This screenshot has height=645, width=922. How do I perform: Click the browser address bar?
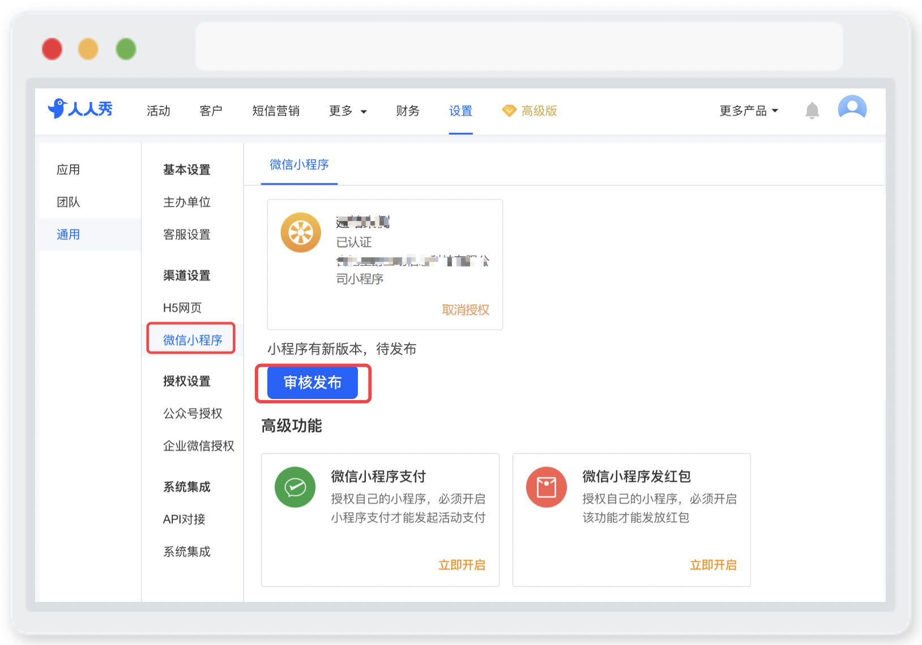tap(519, 46)
